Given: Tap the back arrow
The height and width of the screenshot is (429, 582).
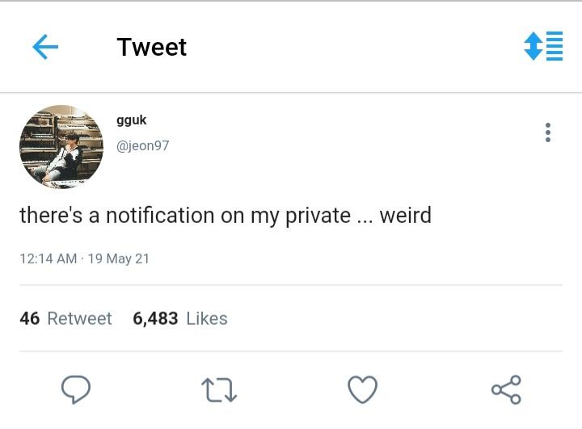Looking at the screenshot, I should pyautogui.click(x=45, y=47).
